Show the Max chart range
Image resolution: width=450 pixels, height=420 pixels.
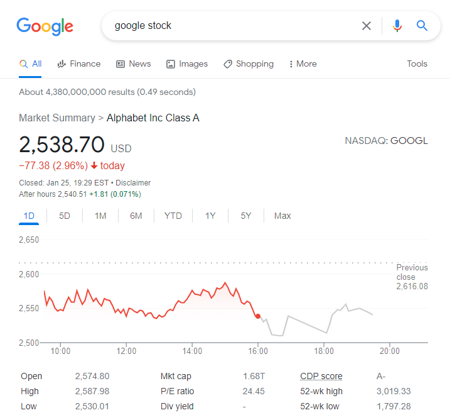click(x=282, y=216)
